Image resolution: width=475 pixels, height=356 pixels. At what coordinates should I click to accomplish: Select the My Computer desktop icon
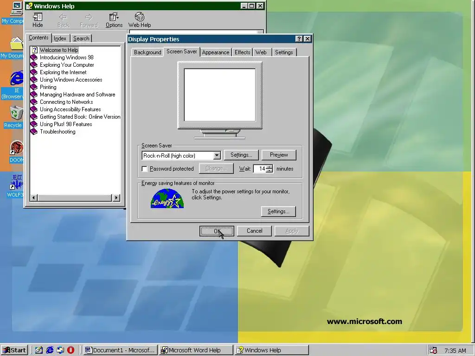[x=16, y=8]
